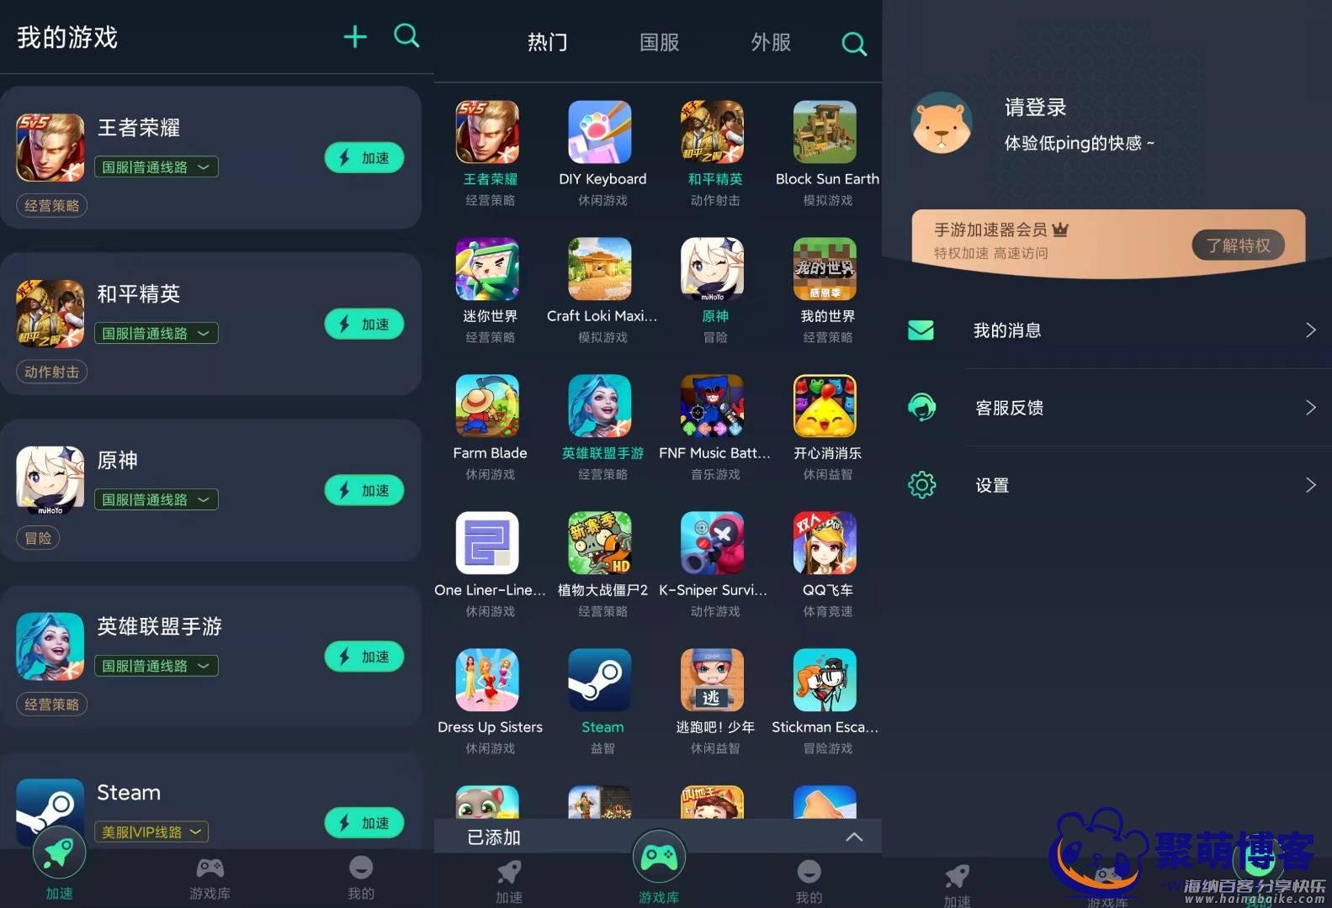Tap the plus icon to add a game
The width and height of the screenshot is (1332, 908).
pyautogui.click(x=355, y=36)
